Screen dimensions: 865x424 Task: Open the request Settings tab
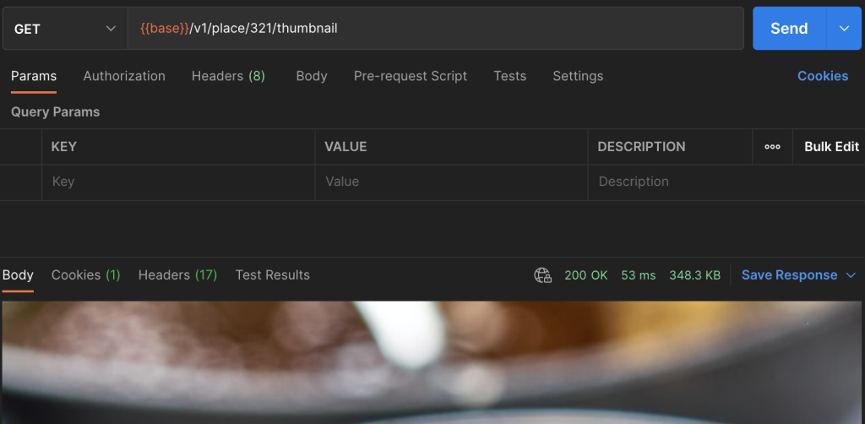[x=578, y=76]
